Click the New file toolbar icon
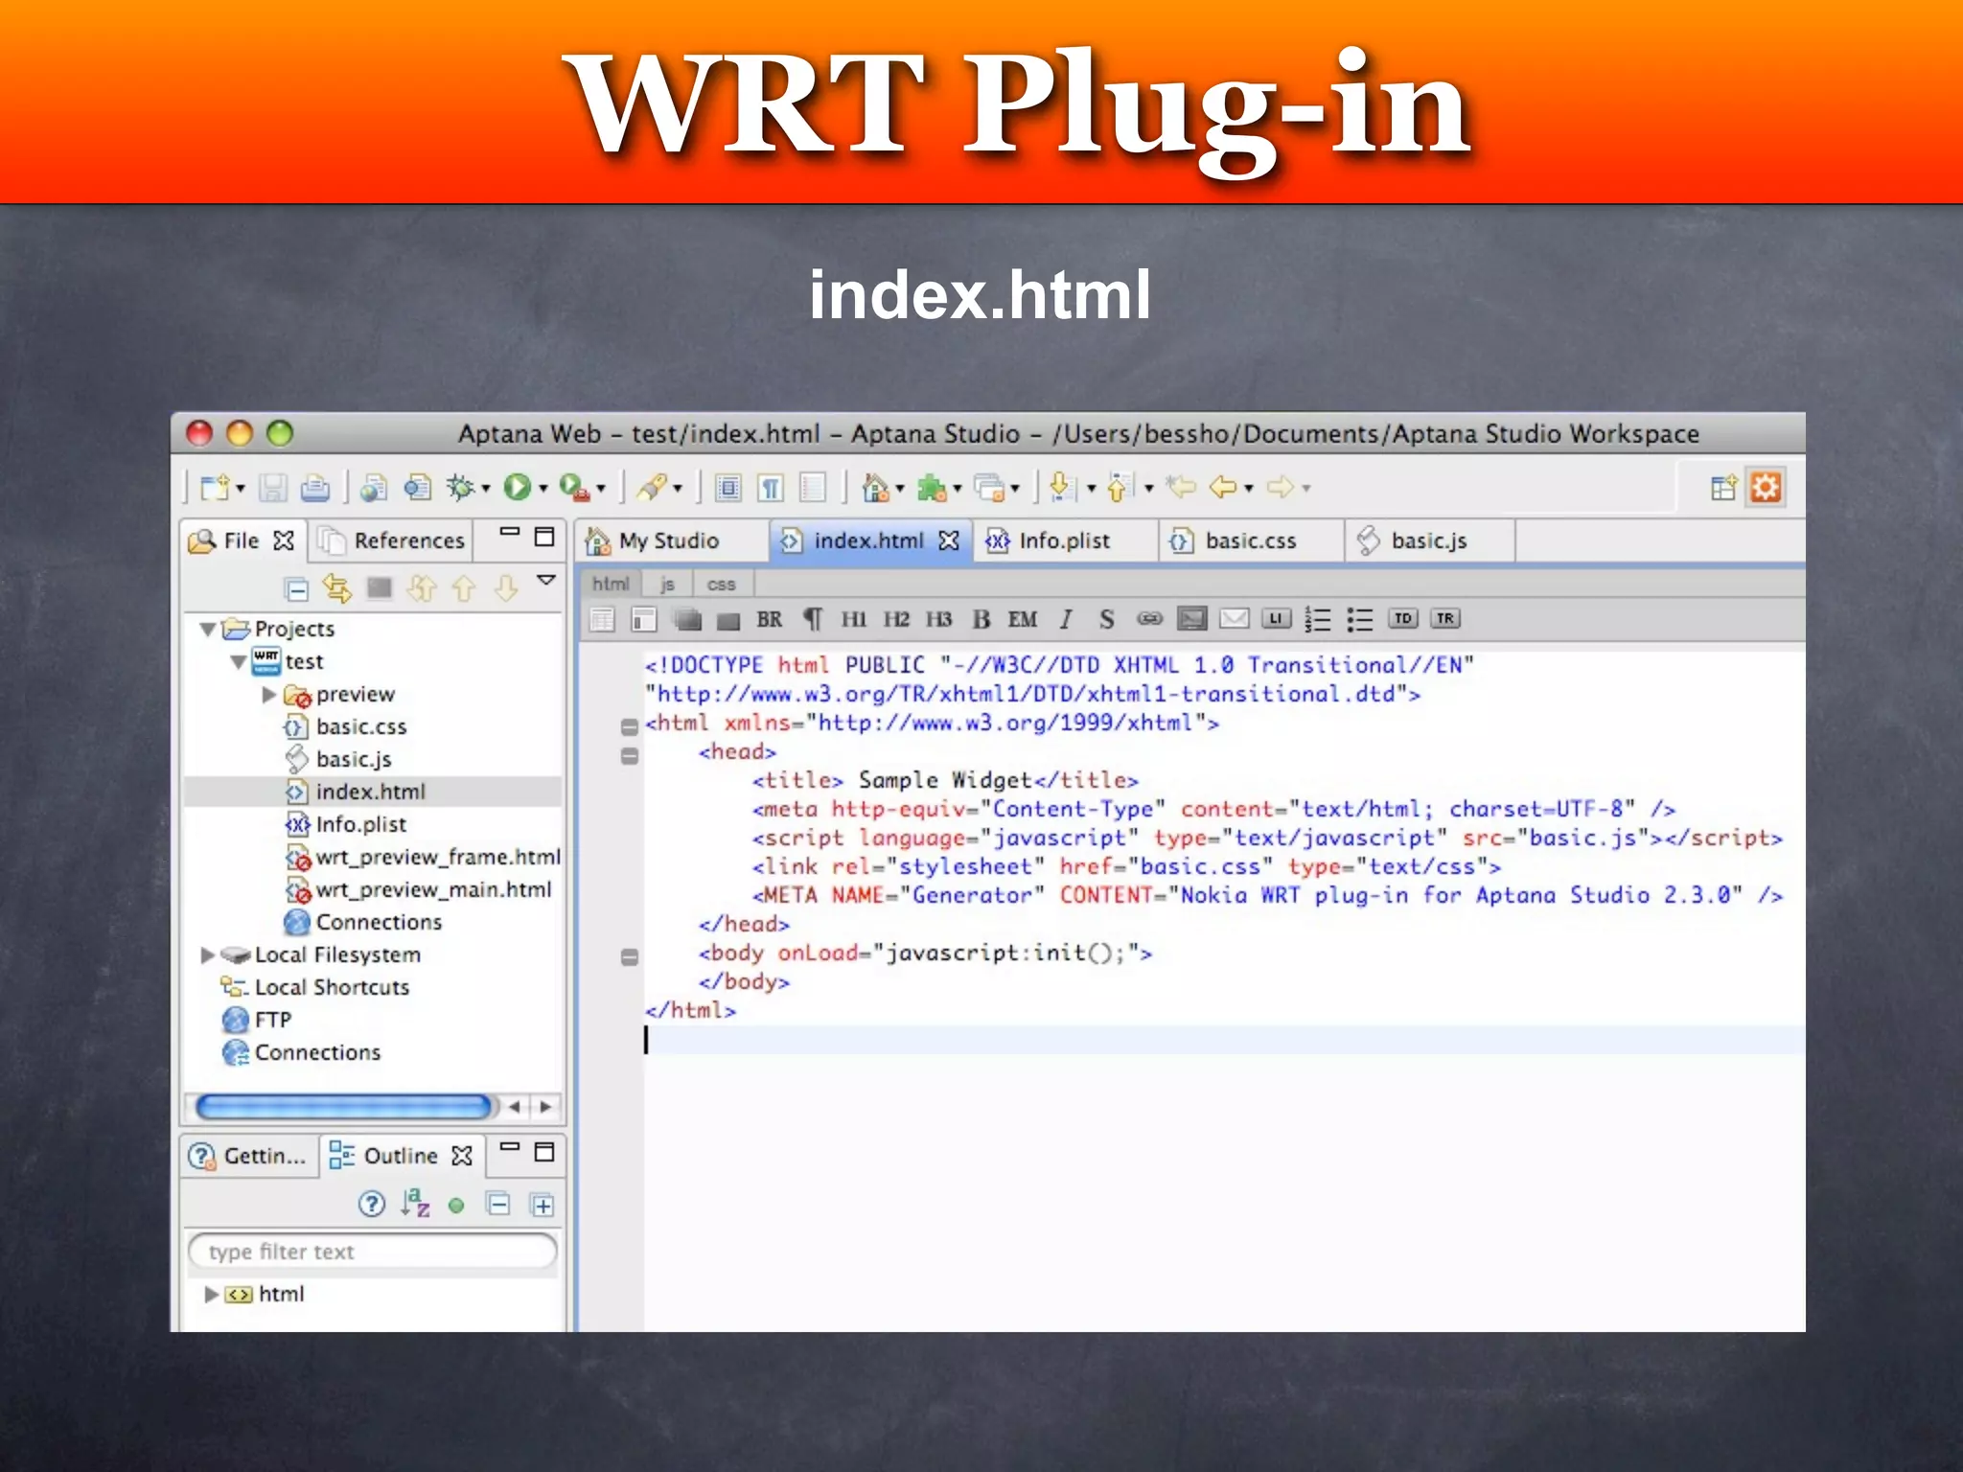Screen dimensions: 1963x1472 (215, 488)
